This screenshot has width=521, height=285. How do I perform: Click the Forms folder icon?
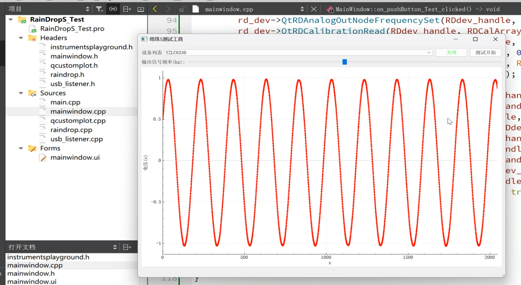coord(32,148)
